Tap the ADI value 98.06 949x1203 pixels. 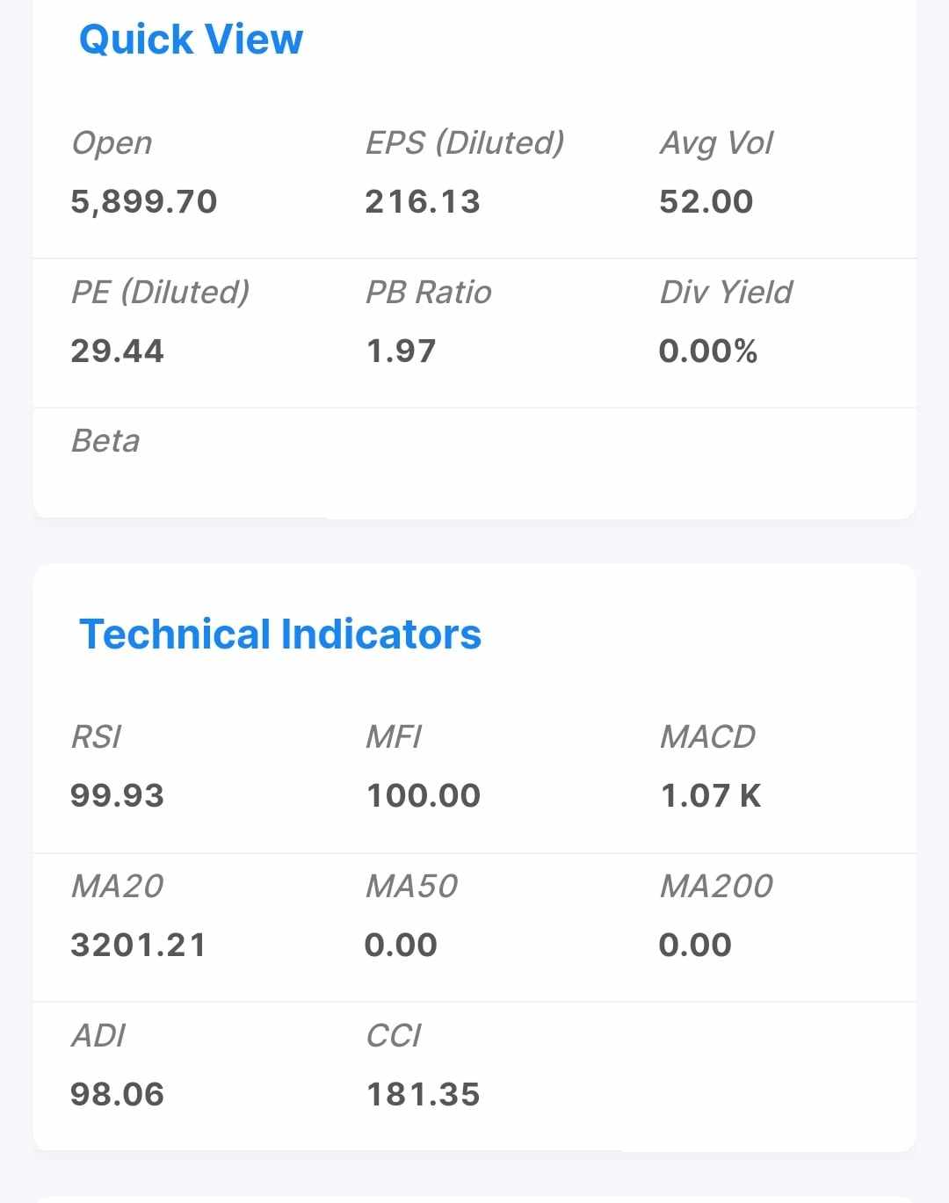pyautogui.click(x=118, y=1095)
